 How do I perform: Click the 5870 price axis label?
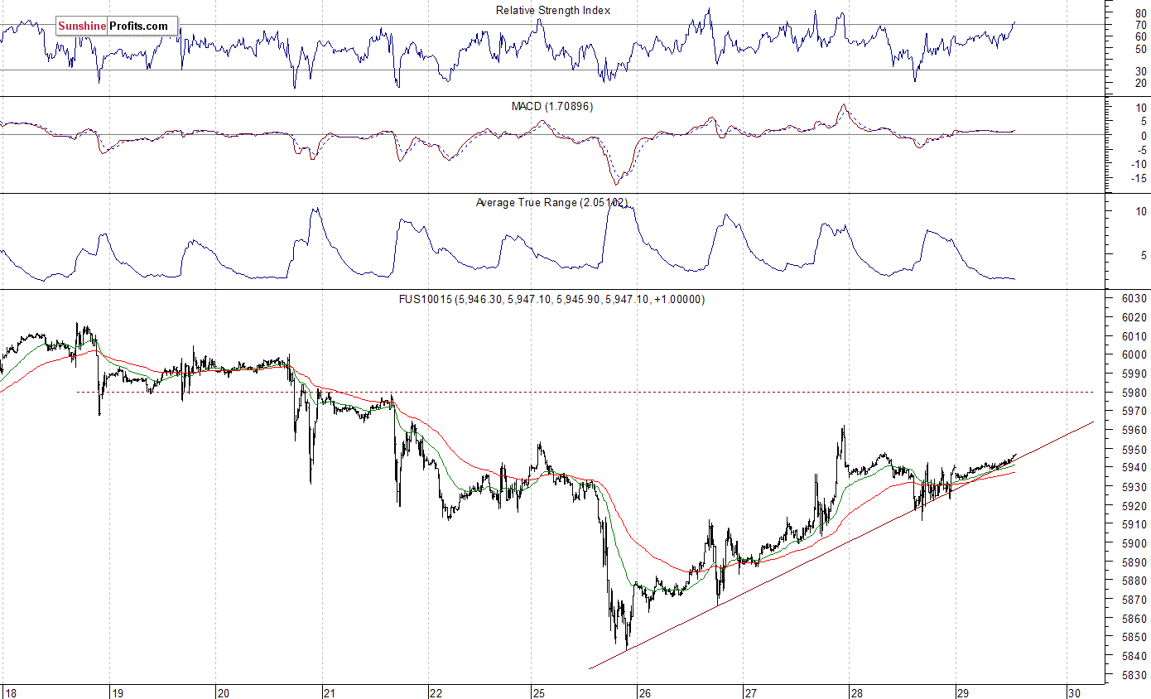[x=1134, y=600]
